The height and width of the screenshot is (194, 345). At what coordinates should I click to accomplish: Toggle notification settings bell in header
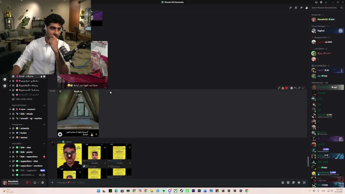tap(296, 8)
